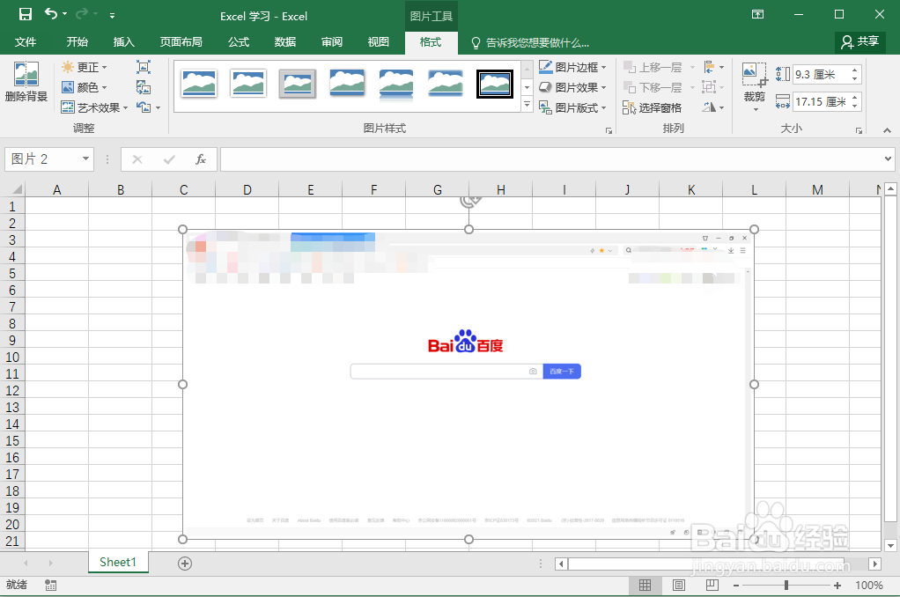Click the 共享 Share button
Viewport: 900px width, 597px height.
point(859,41)
